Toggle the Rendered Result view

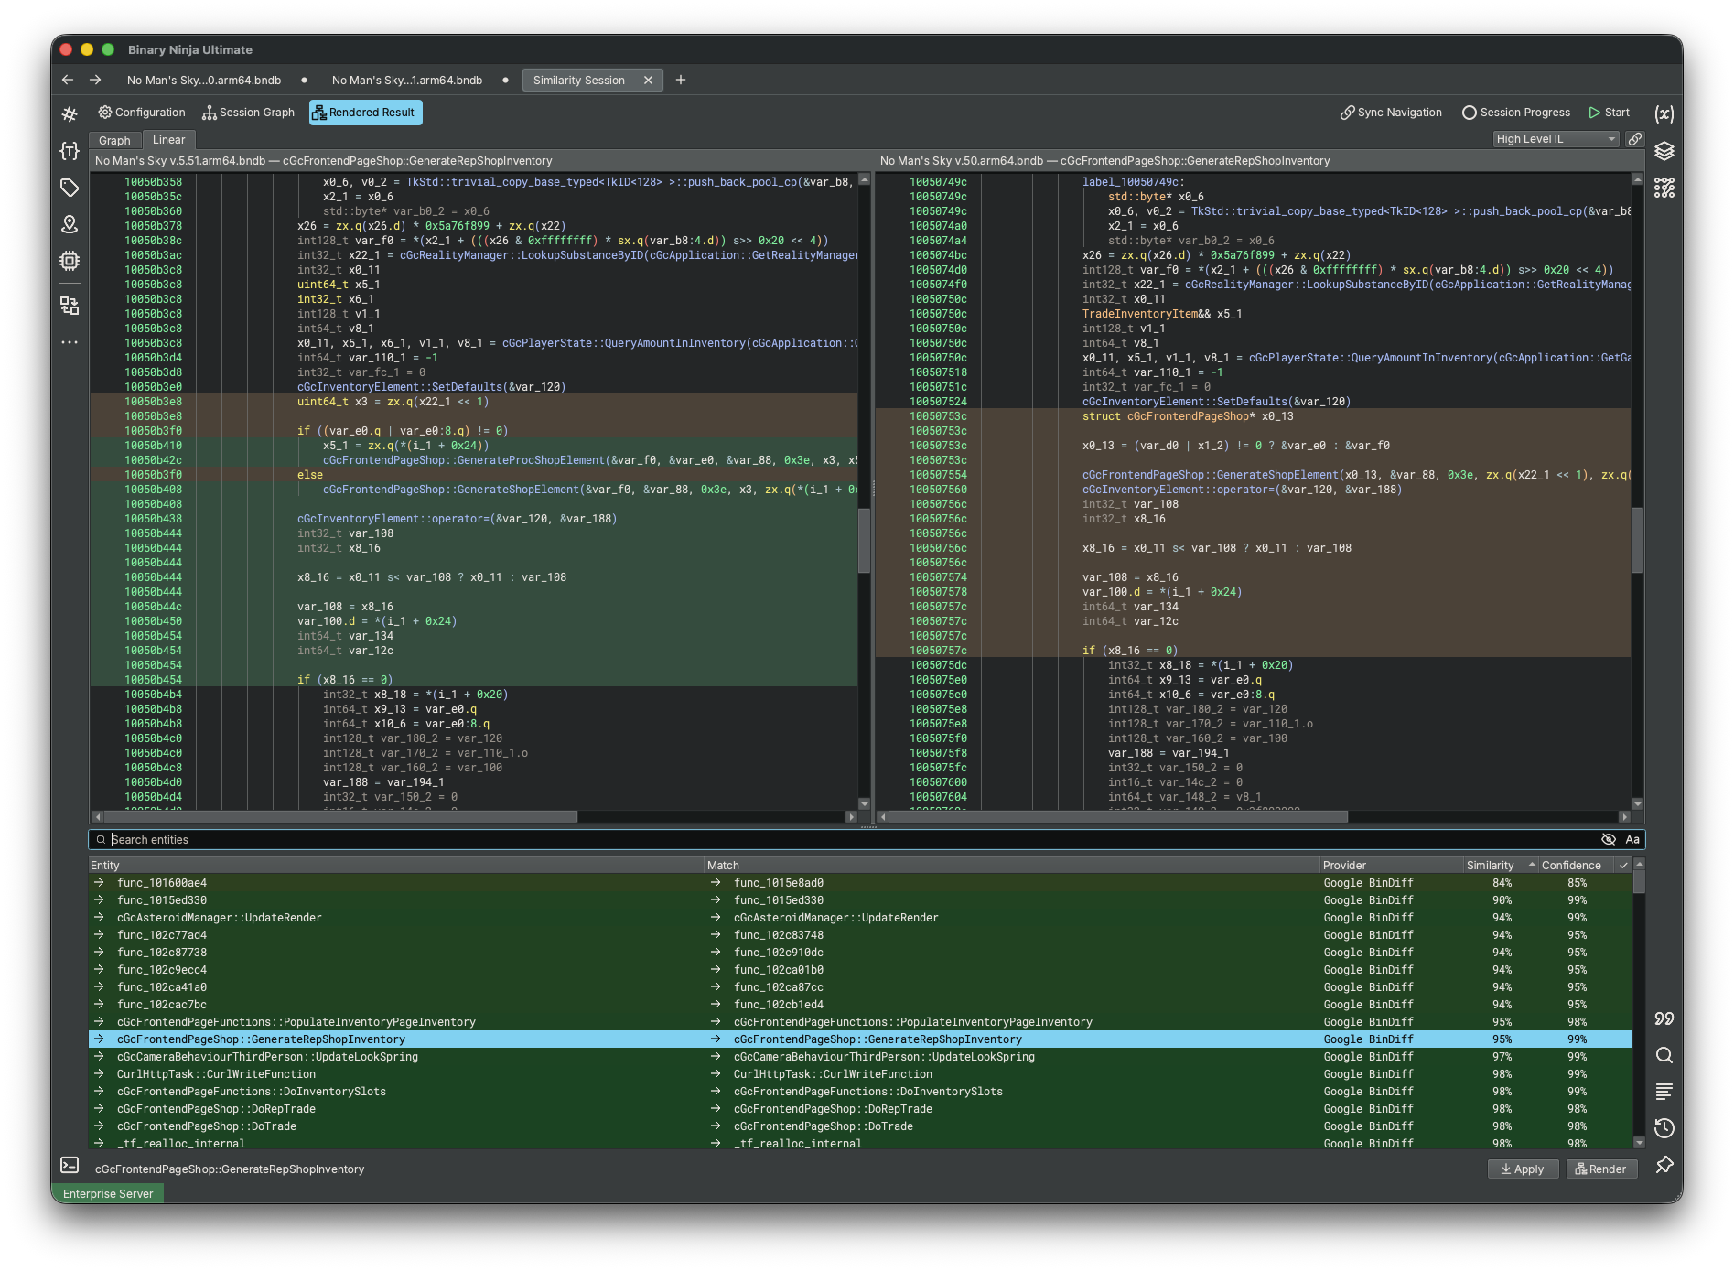coord(365,113)
